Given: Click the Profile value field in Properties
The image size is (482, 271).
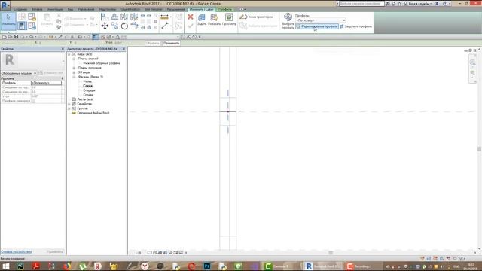Looking at the screenshot, I should point(46,83).
